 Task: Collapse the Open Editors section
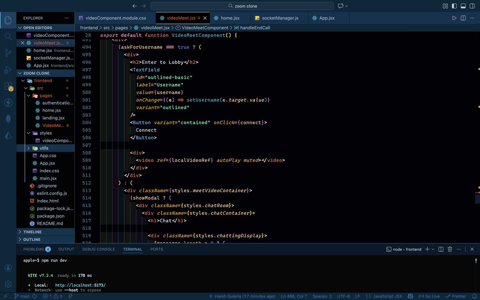pyautogui.click(x=45, y=28)
